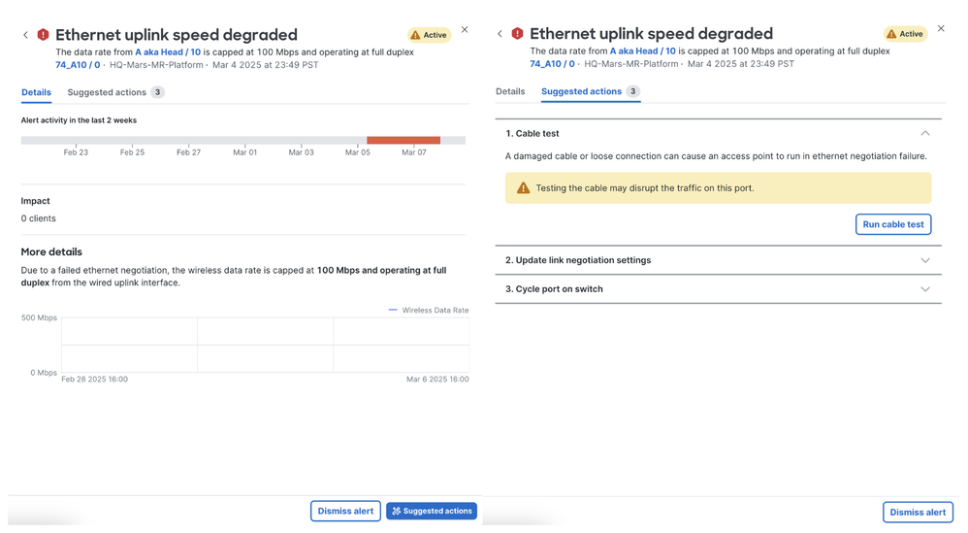
Task: Click the warning icon in cable test notice
Action: pos(524,188)
